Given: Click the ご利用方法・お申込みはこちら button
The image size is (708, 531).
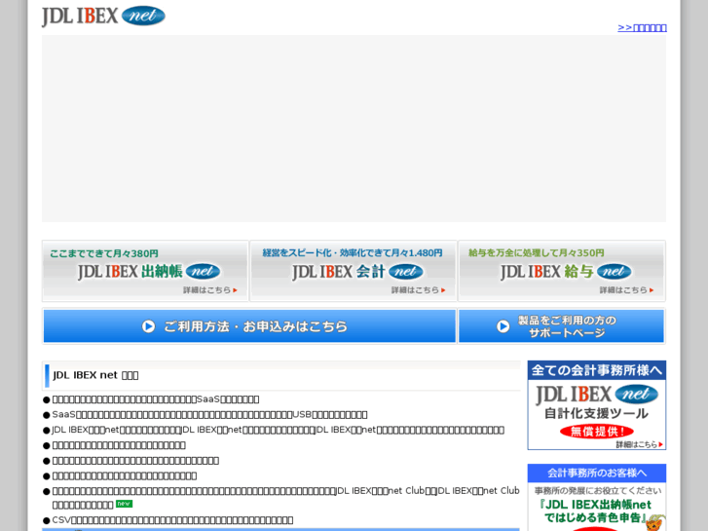Looking at the screenshot, I should click(249, 326).
